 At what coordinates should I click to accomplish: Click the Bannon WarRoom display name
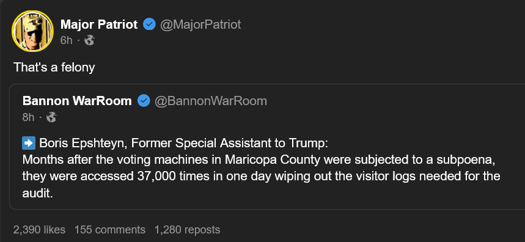click(x=77, y=101)
